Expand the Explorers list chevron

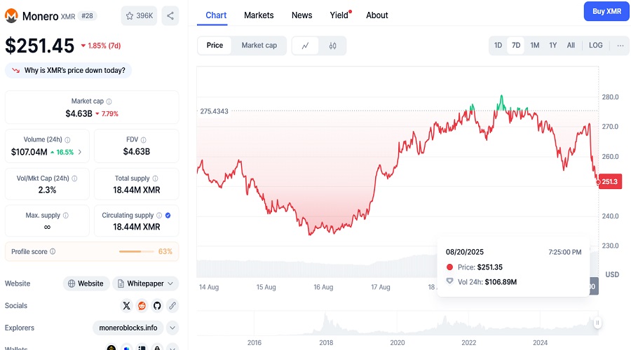coord(172,328)
